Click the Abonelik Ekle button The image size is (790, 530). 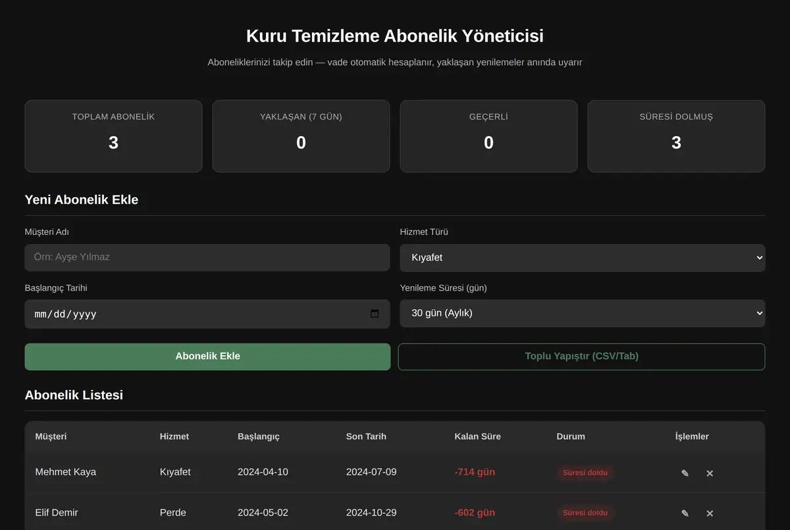(207, 356)
